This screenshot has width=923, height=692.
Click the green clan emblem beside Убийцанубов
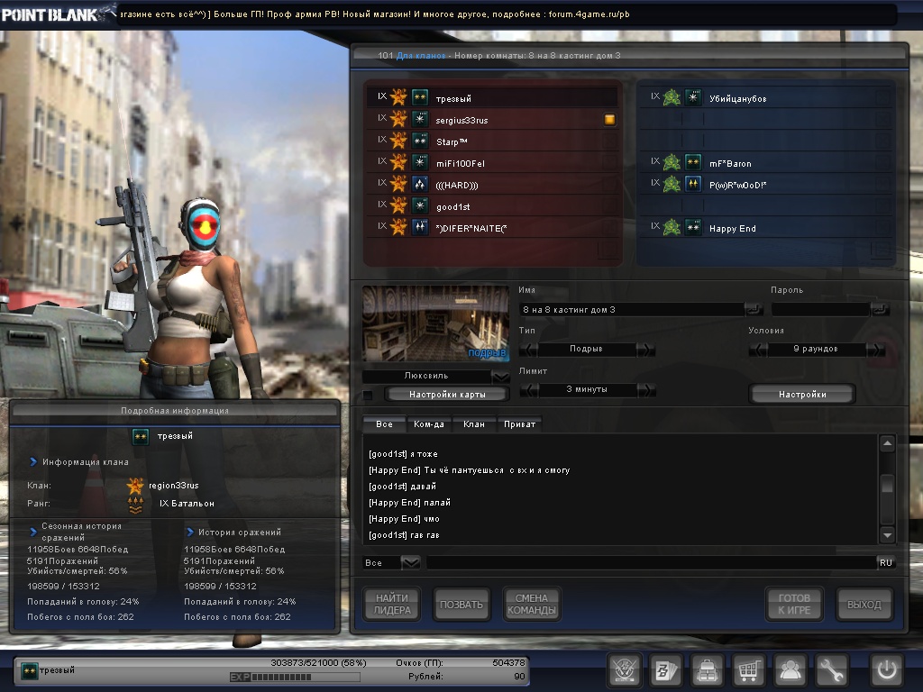click(672, 97)
